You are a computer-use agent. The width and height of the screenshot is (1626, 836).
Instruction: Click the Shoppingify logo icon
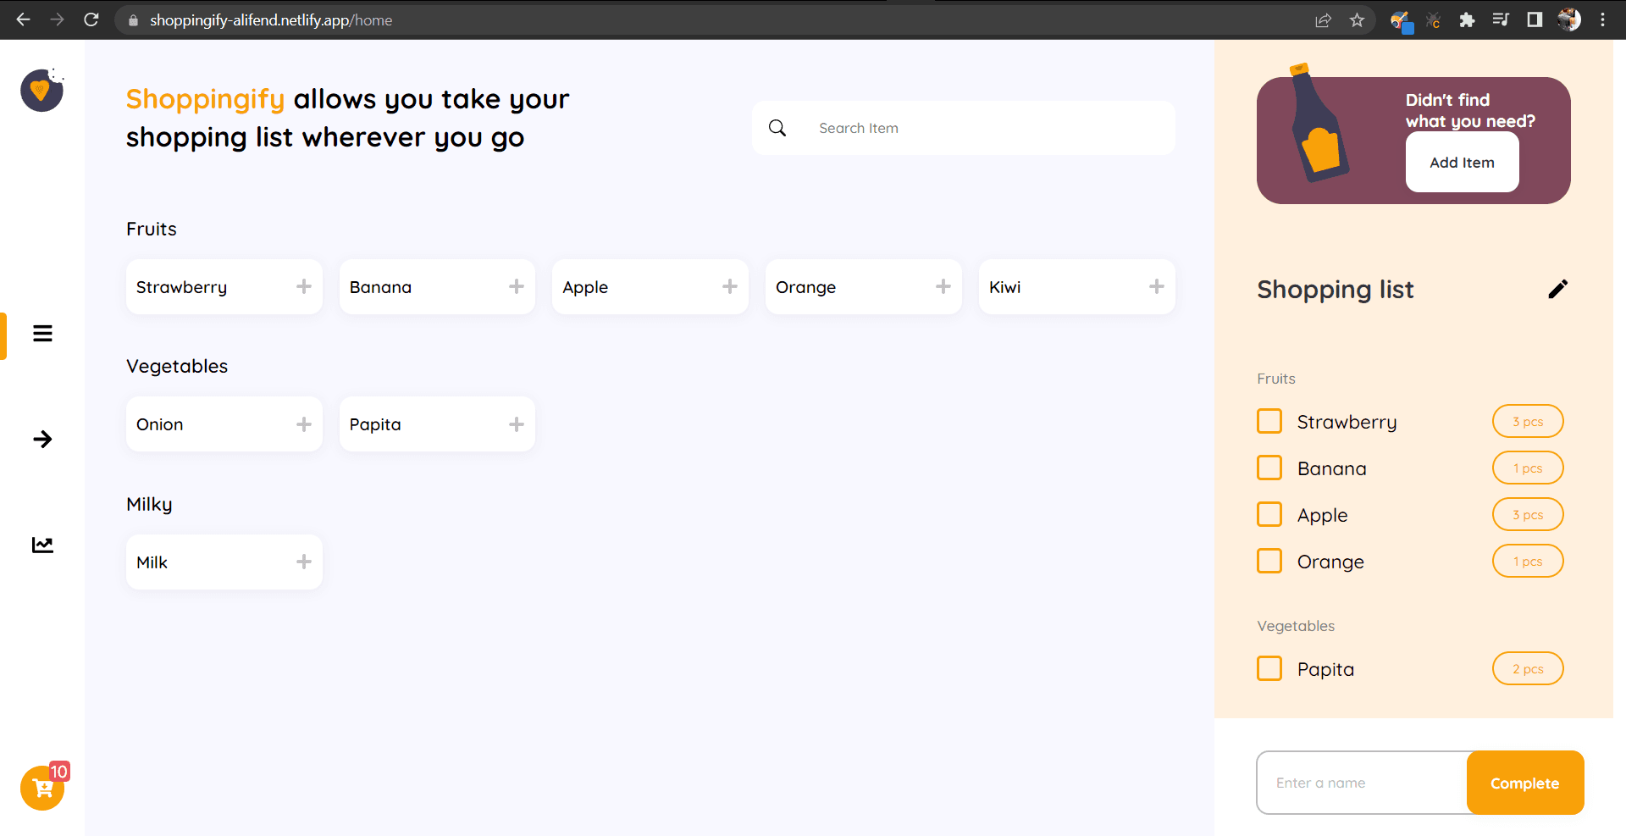pos(41,91)
